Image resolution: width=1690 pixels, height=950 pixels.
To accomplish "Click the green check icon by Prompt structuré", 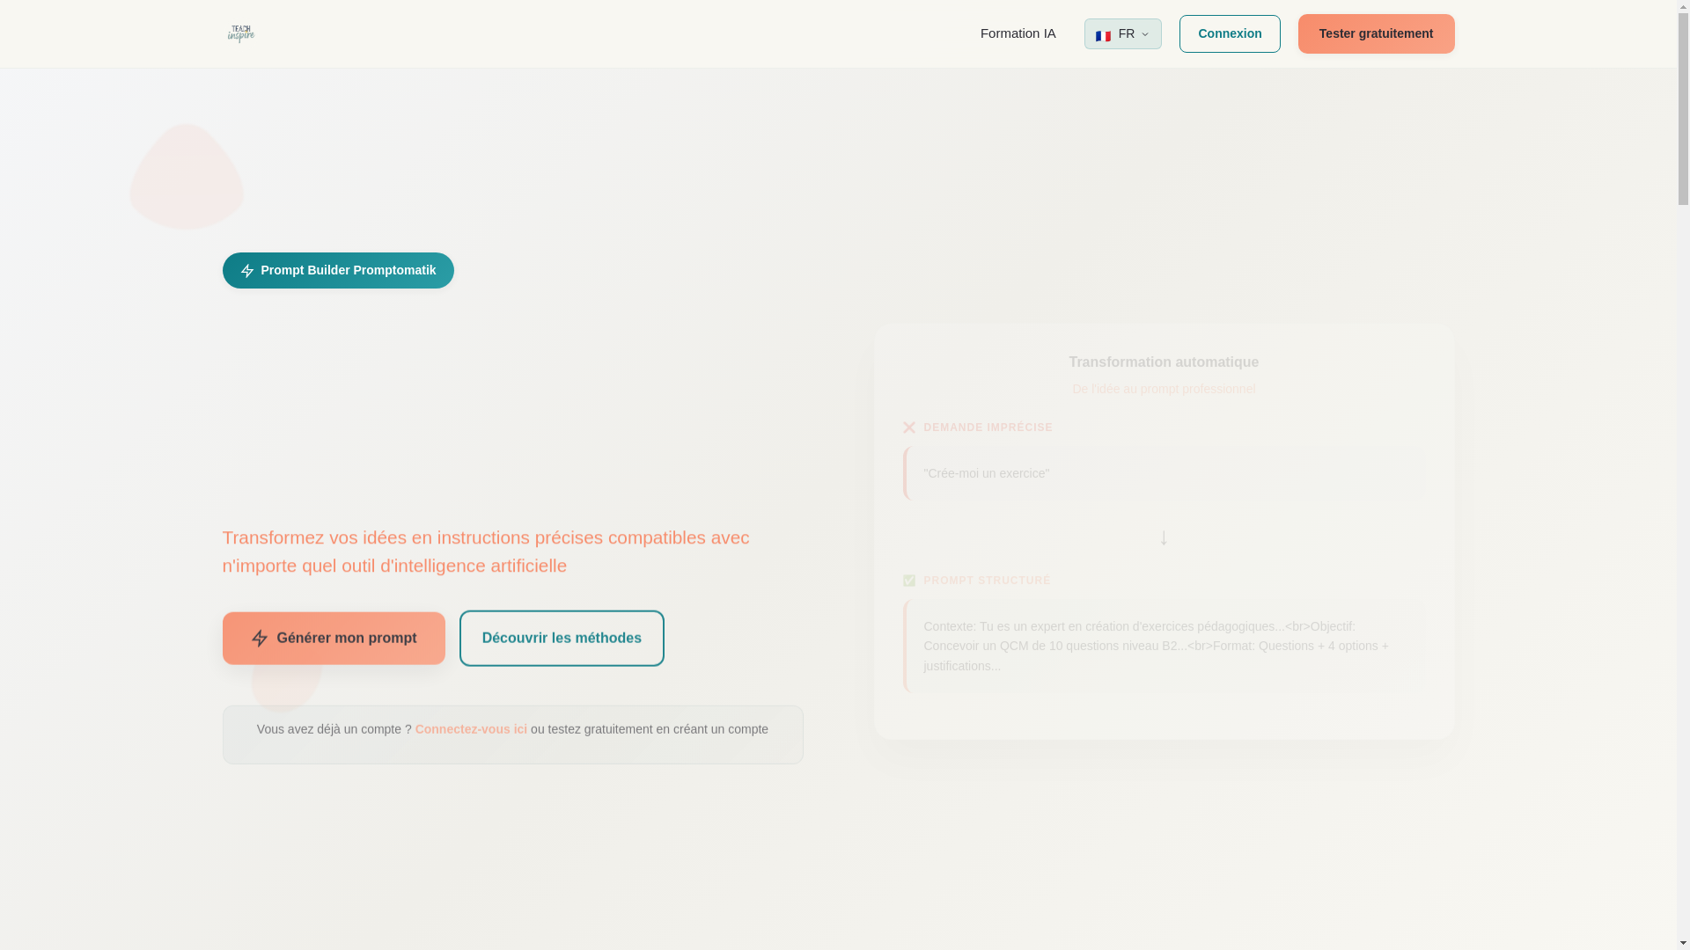I will tap(909, 581).
